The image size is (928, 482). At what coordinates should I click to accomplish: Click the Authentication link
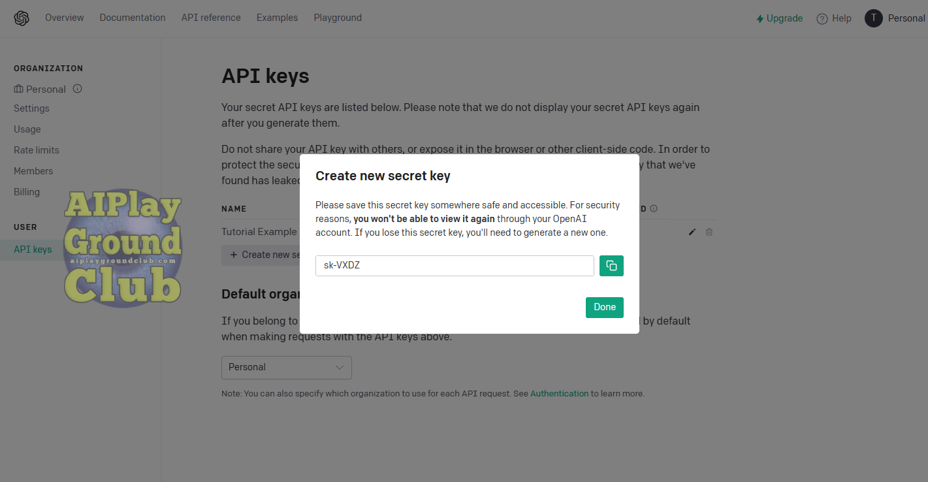pyautogui.click(x=560, y=394)
